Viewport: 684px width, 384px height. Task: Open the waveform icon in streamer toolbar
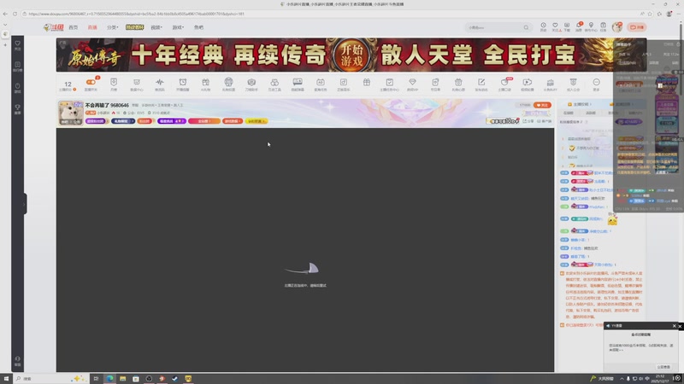click(160, 84)
